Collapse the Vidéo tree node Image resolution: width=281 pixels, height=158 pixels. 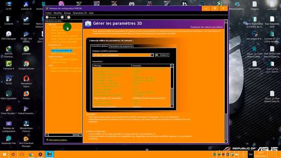click(47, 65)
